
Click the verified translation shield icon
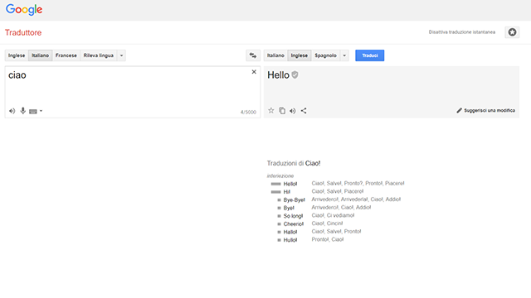tap(295, 75)
